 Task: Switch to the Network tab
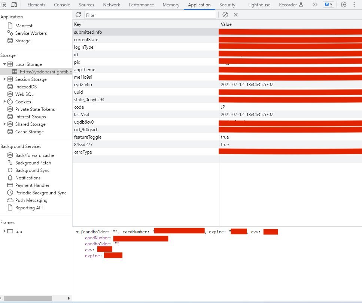click(112, 4)
